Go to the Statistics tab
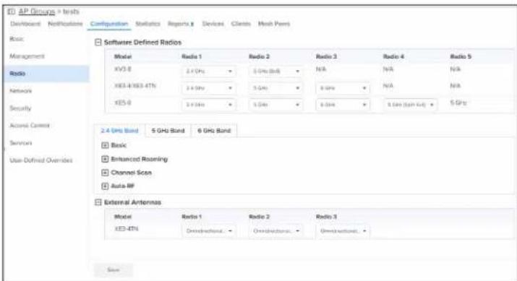 click(x=148, y=24)
